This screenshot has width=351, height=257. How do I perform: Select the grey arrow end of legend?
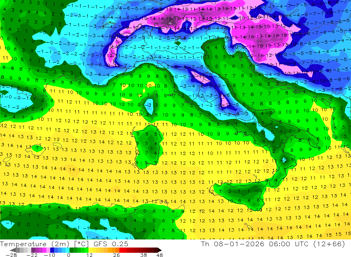[13, 250]
